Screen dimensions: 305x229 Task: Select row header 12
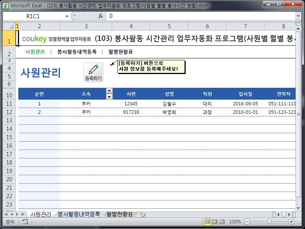point(9,112)
